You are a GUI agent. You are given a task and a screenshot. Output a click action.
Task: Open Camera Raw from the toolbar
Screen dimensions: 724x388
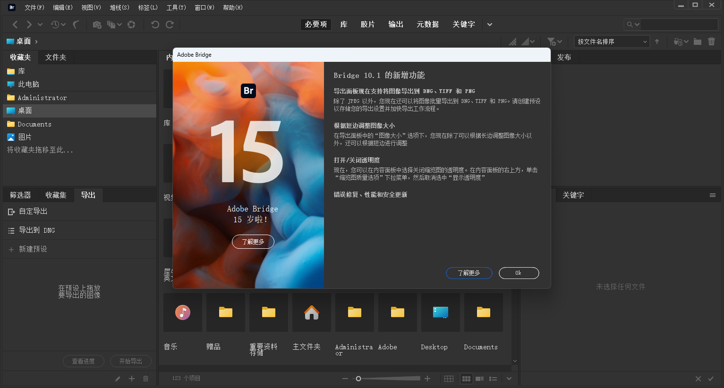pos(131,24)
